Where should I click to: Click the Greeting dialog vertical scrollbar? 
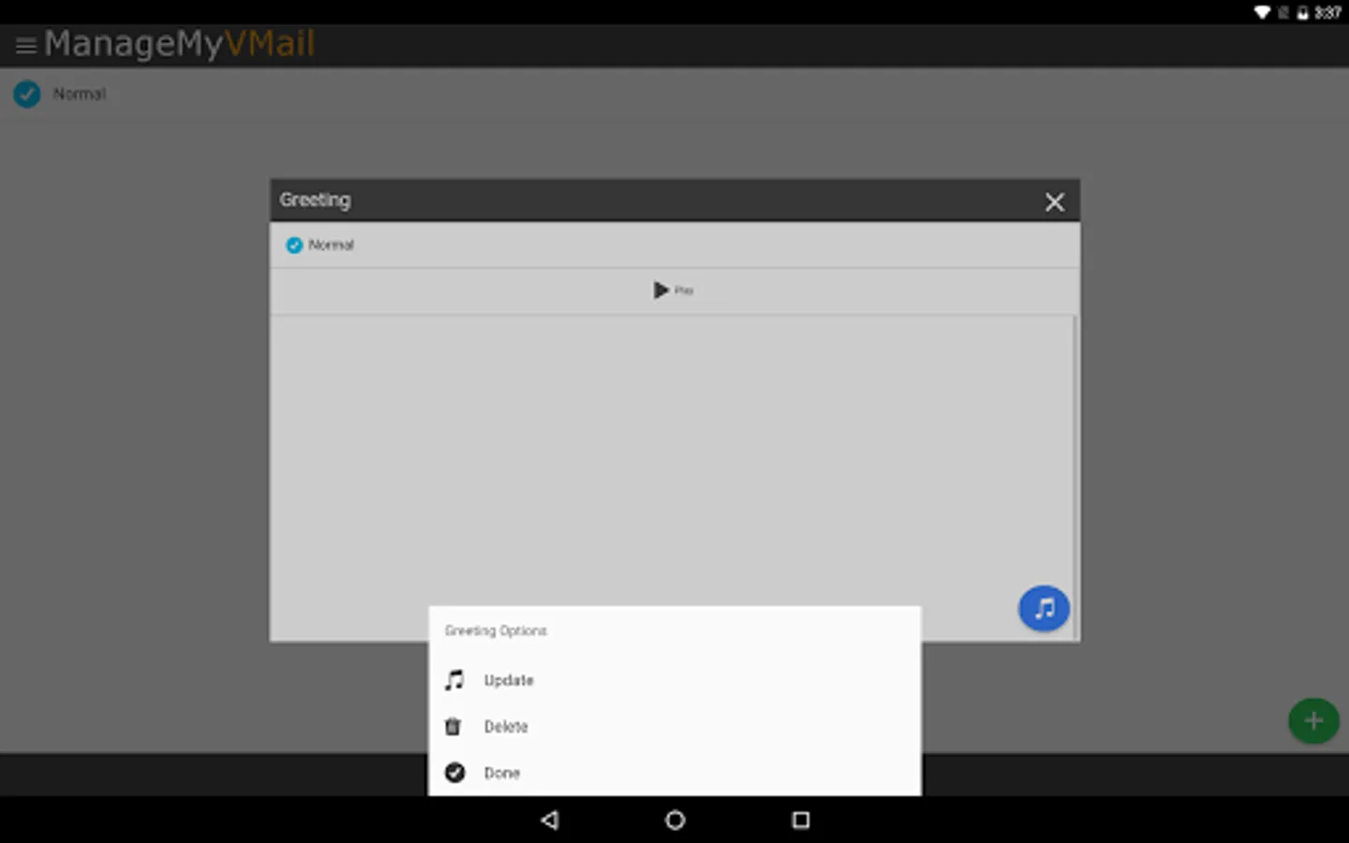[x=1075, y=478]
